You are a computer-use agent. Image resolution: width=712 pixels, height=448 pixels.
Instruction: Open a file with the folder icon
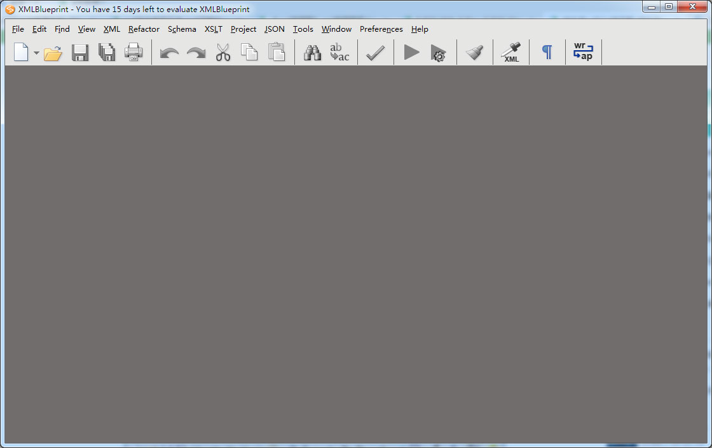(53, 53)
